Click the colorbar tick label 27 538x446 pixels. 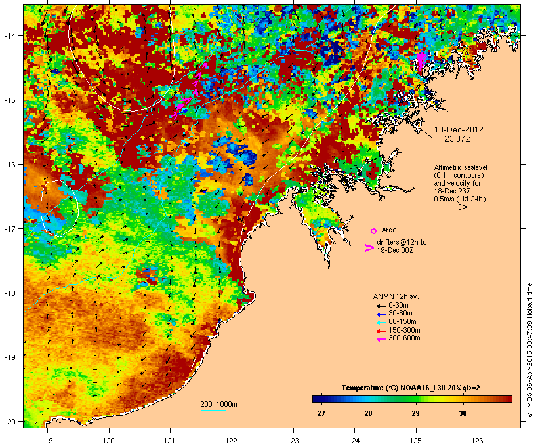321,413
